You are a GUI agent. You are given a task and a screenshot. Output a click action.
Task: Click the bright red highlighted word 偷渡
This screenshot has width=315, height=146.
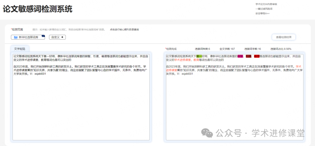click(257, 56)
